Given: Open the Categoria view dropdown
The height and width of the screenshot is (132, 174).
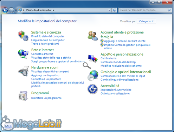Looking at the screenshot, I should point(146,21).
